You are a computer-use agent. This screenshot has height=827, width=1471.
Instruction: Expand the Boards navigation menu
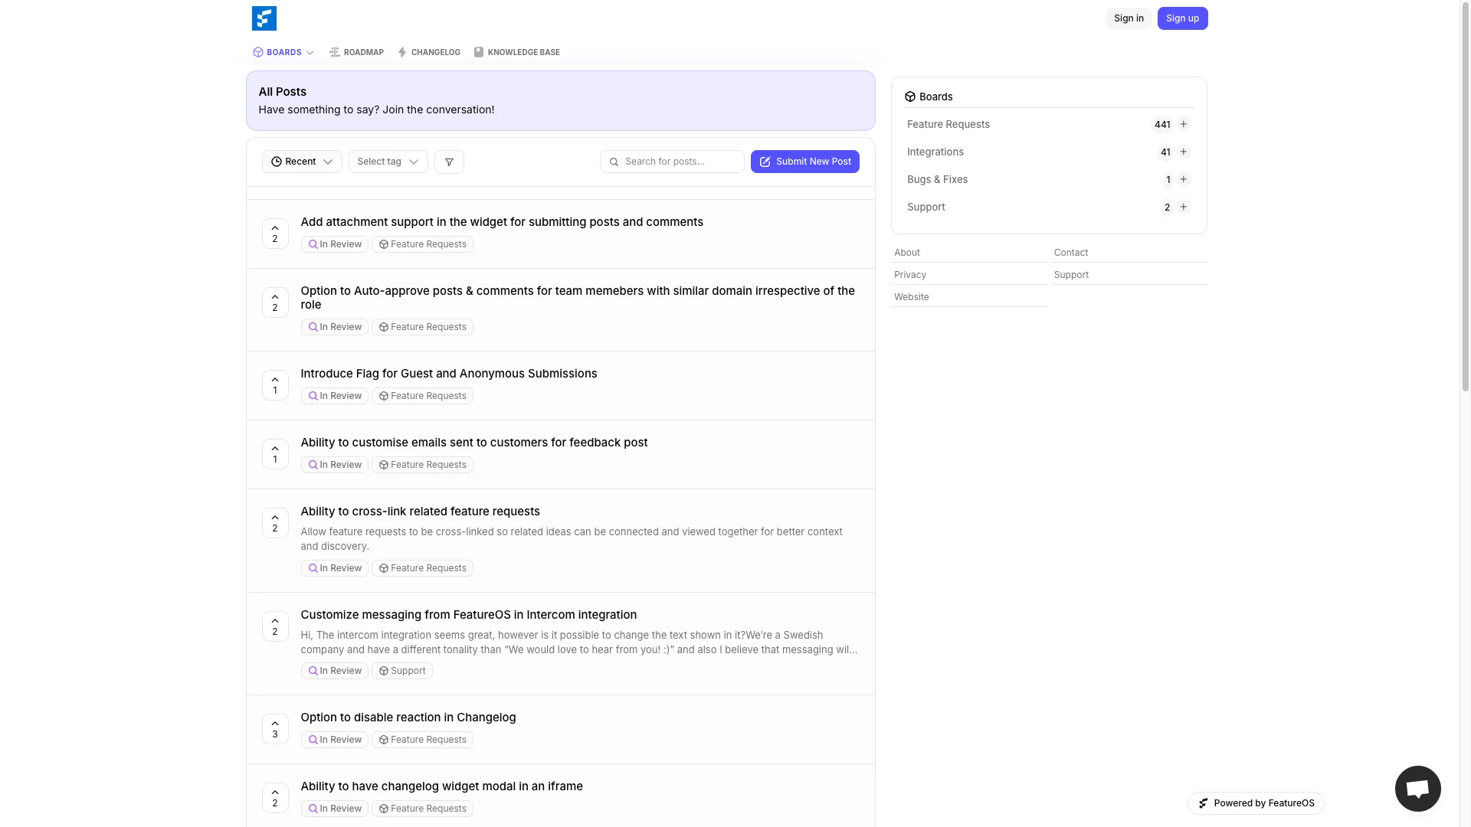(x=283, y=52)
